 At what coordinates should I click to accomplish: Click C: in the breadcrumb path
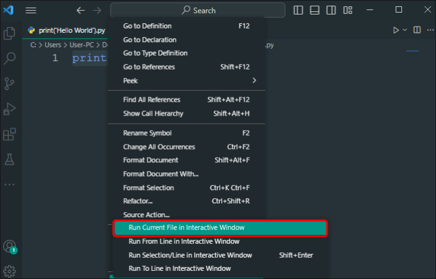(x=33, y=45)
